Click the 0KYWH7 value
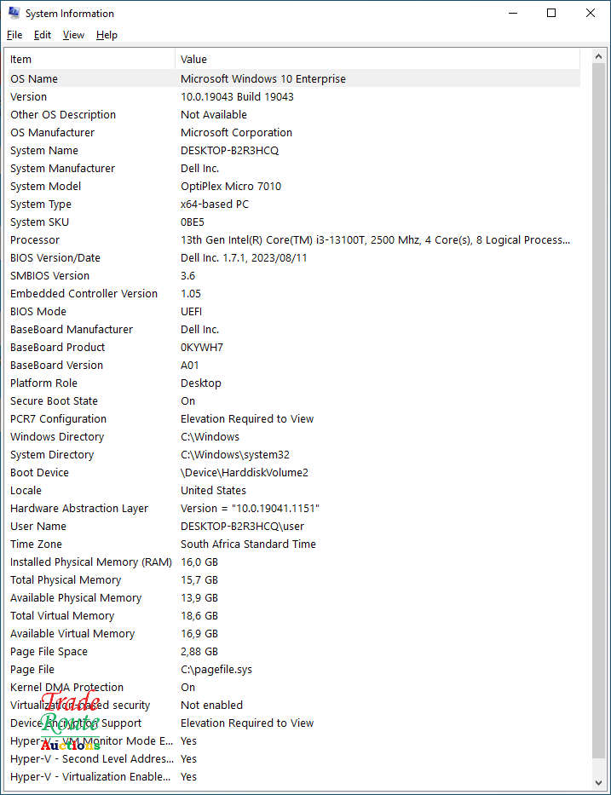 (x=202, y=348)
